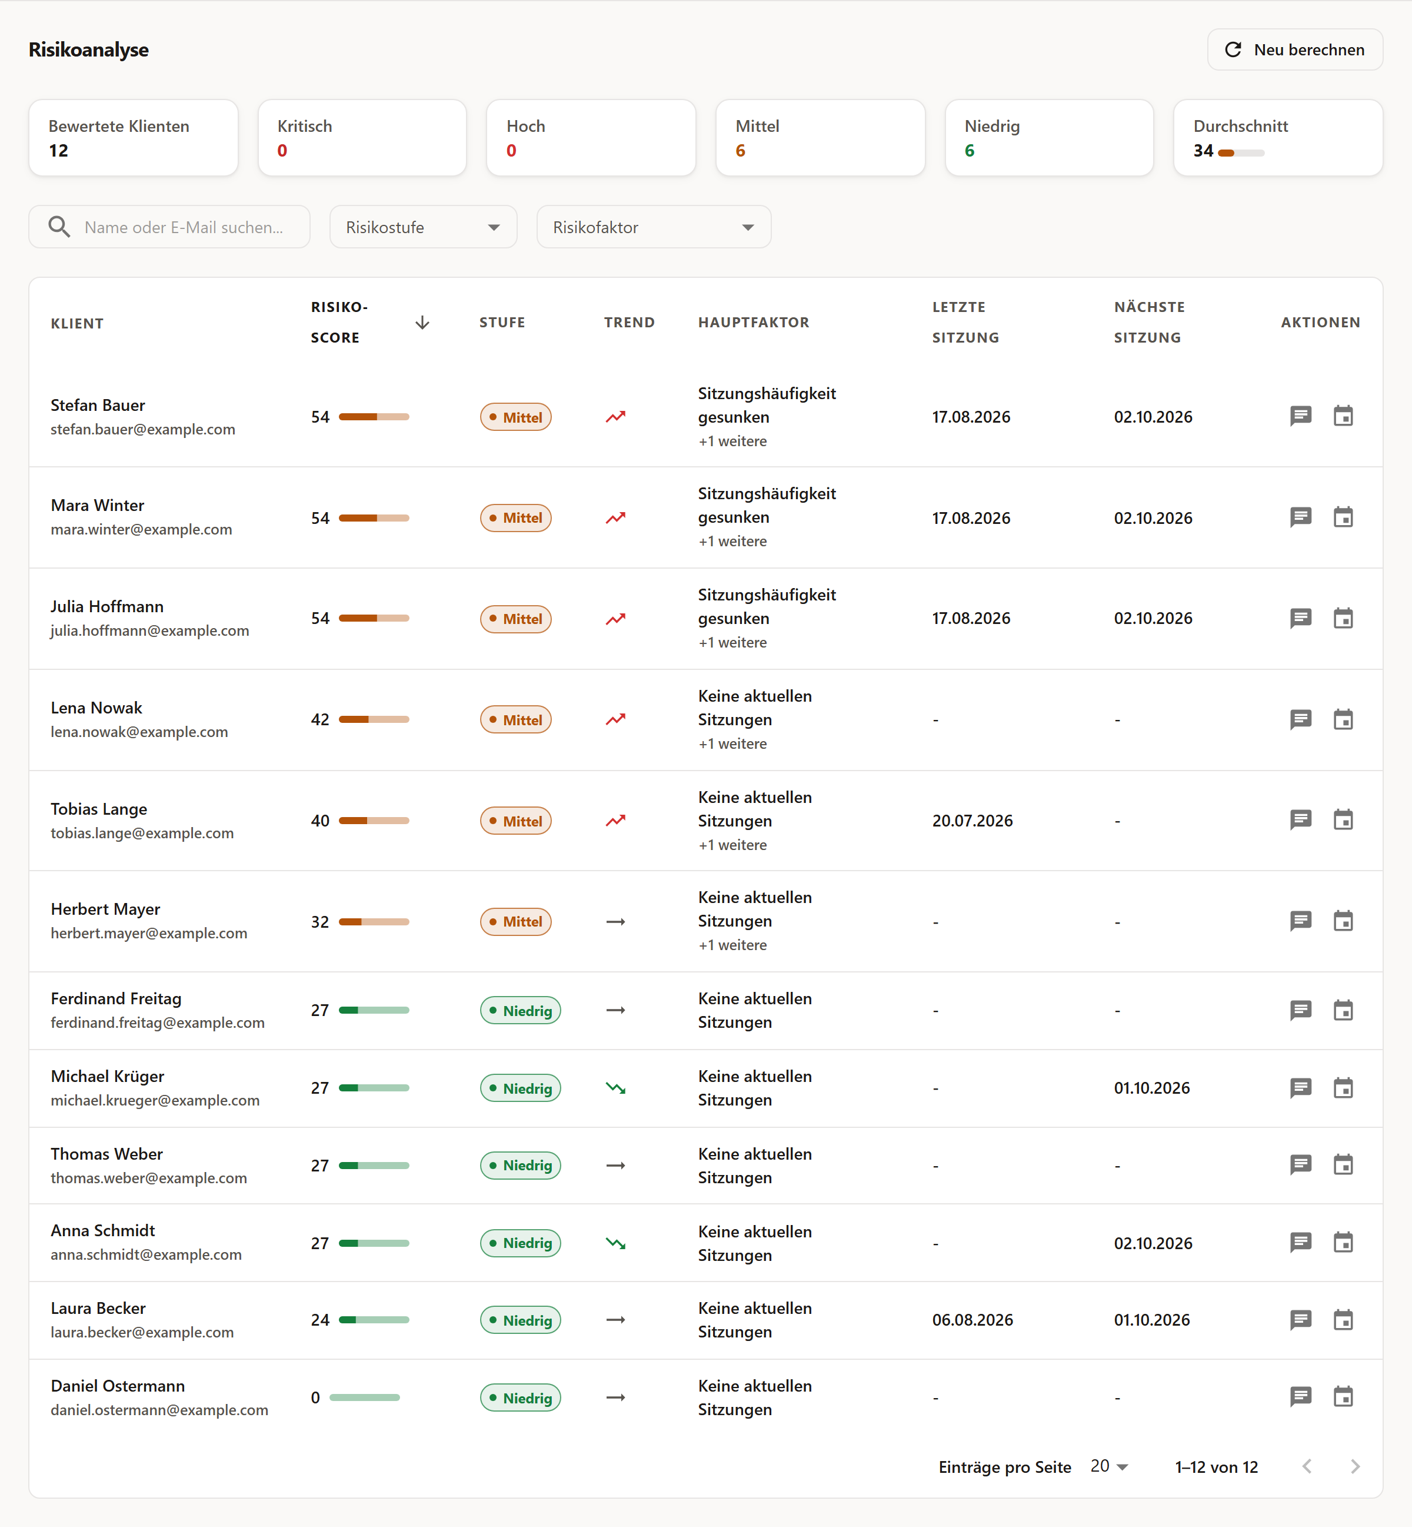Open calendar icon for Thomas Weber

(x=1343, y=1164)
